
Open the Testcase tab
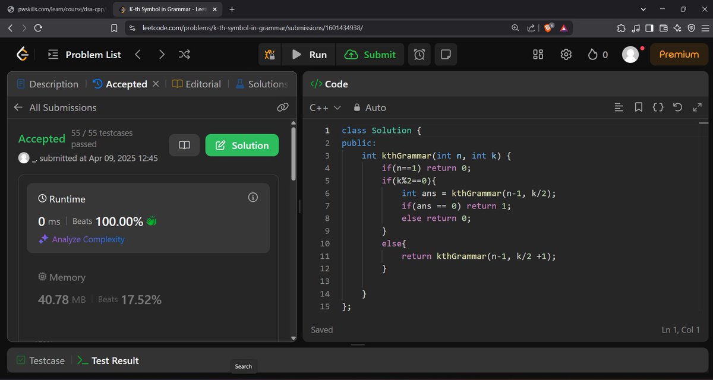tap(40, 360)
